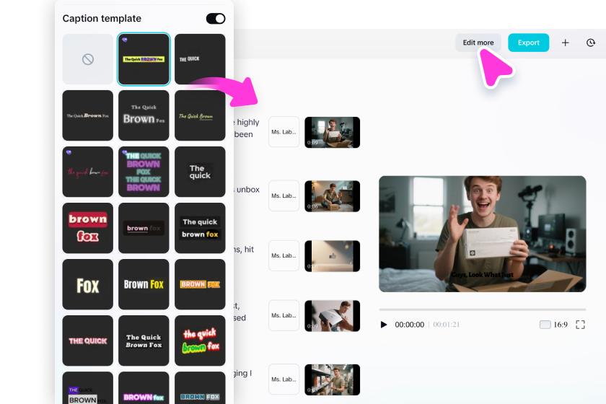Click the main video preview image
Screen dimensions: 606x404
tap(483, 234)
